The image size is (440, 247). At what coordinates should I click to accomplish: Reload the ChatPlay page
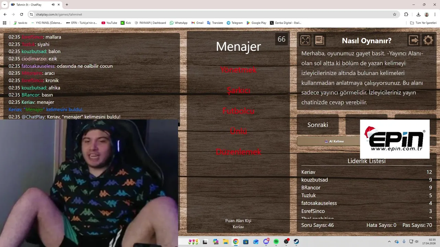(x=22, y=14)
